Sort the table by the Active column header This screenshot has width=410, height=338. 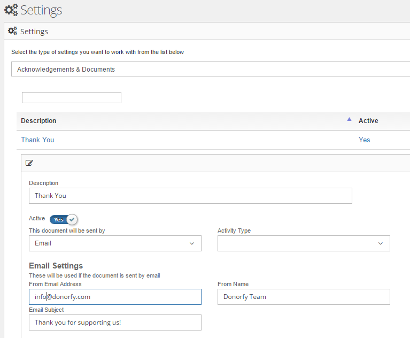point(368,121)
